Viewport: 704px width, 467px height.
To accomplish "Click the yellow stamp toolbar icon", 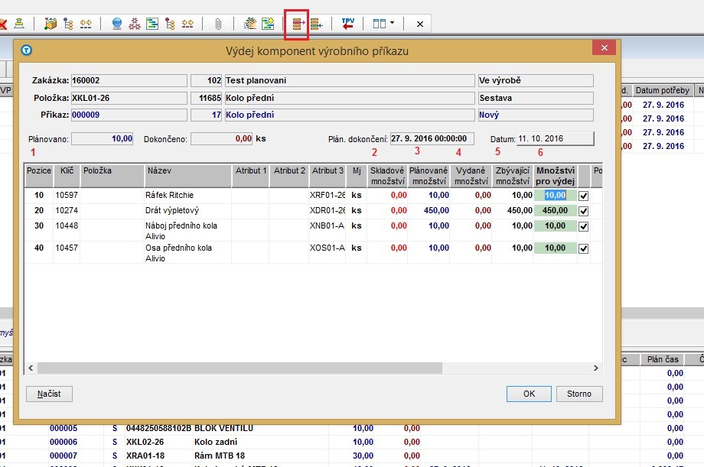I will [x=19, y=24].
